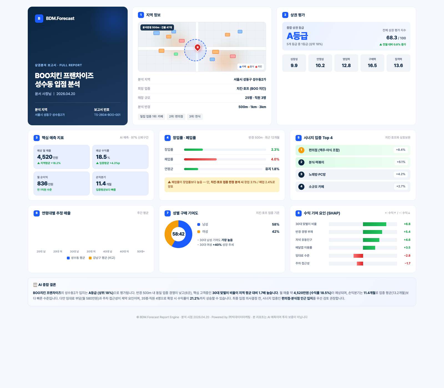Click the green 창업률 progress bar

click(193, 150)
